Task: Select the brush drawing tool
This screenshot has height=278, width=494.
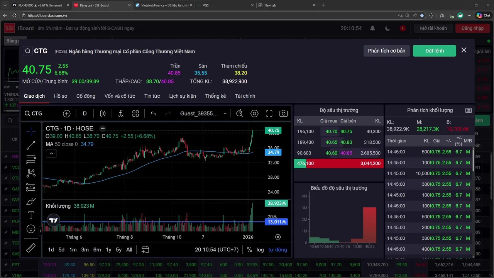Action: coord(31,201)
